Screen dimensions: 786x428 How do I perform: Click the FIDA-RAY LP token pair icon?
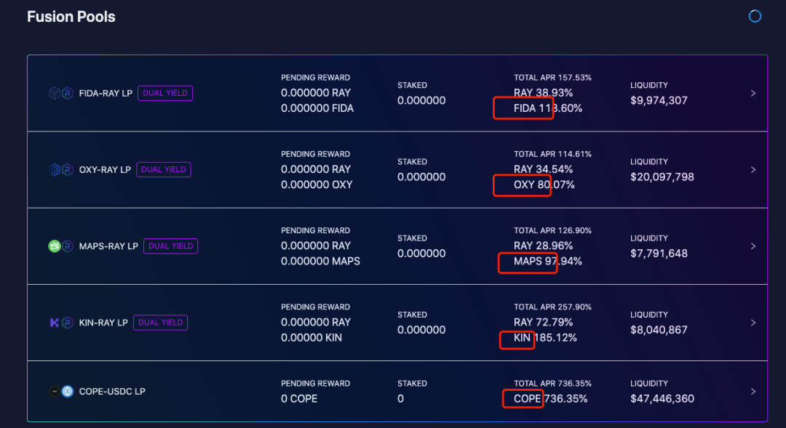click(60, 93)
